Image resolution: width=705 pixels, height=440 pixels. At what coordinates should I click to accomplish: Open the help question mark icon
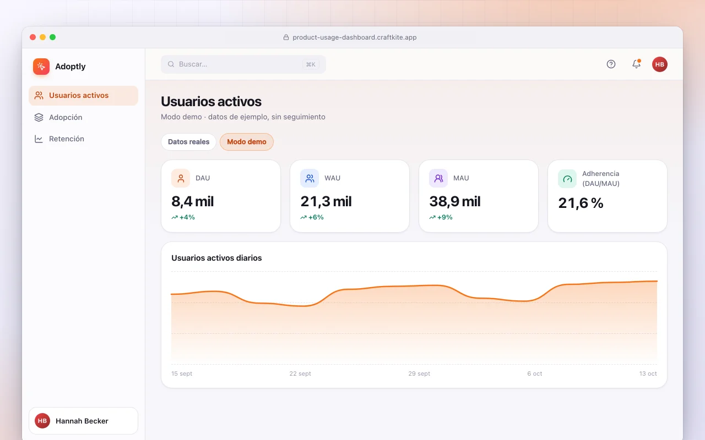[611, 64]
